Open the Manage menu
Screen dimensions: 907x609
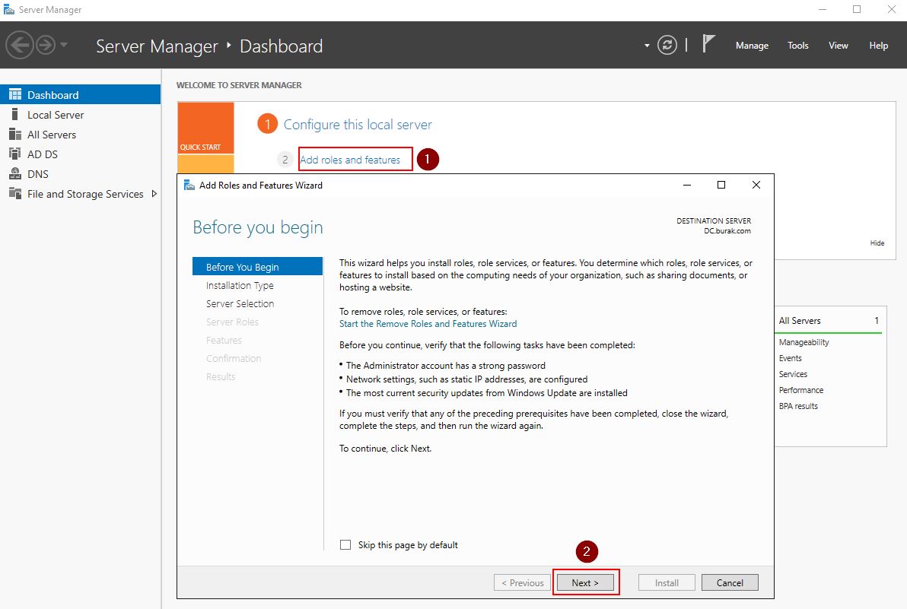pyautogui.click(x=752, y=45)
